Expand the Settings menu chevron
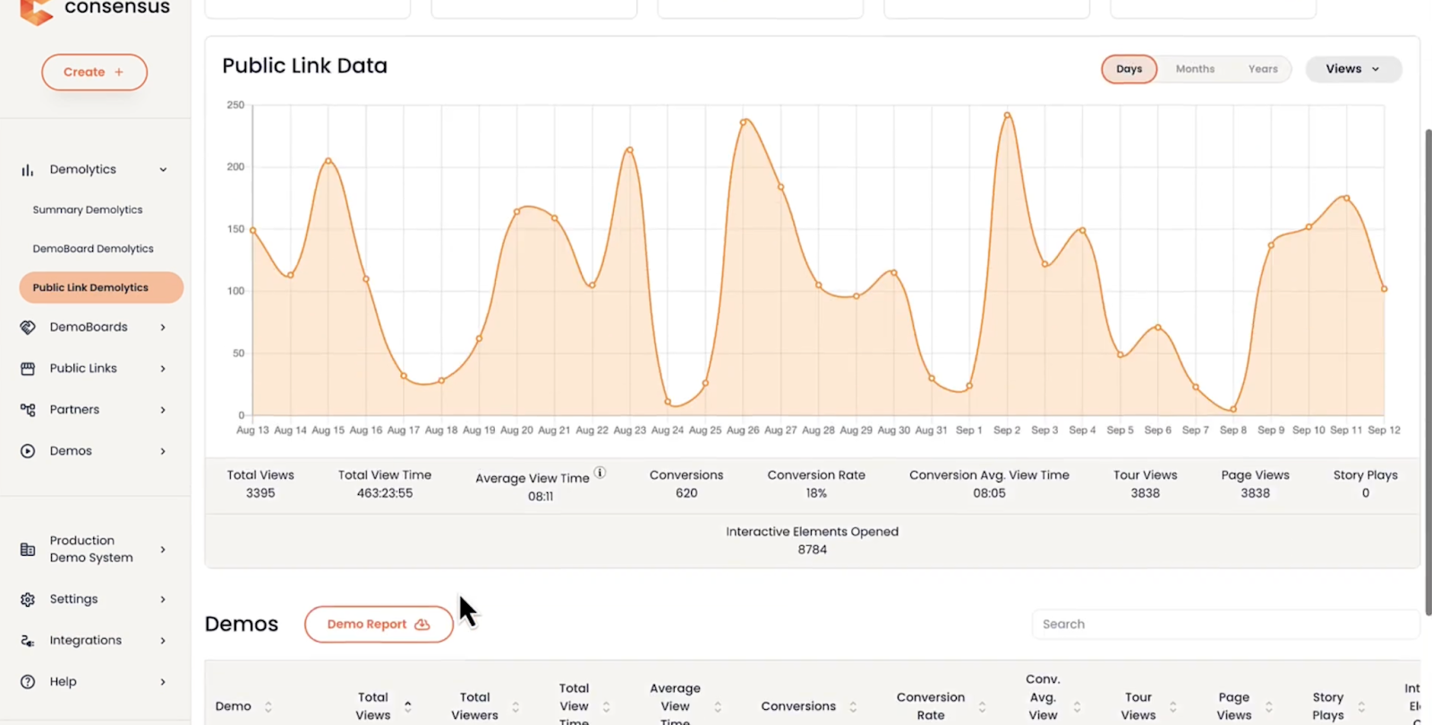The width and height of the screenshot is (1432, 725). click(x=163, y=600)
